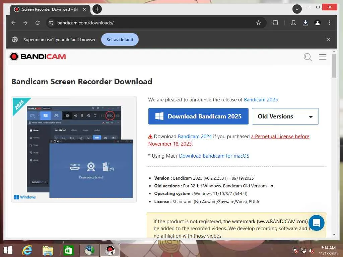
Task: Open Download Bandicam for macOS link
Action: (214, 156)
